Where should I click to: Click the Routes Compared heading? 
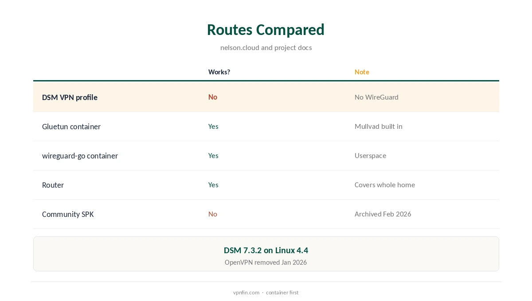click(x=266, y=30)
